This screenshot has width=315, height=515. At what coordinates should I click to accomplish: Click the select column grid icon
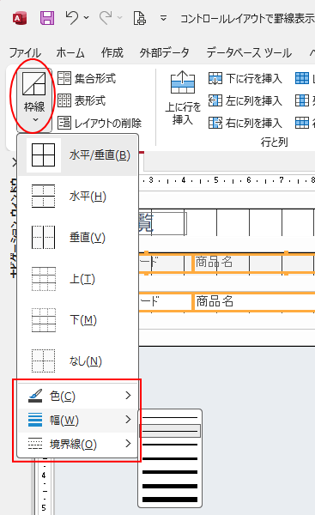(302, 100)
